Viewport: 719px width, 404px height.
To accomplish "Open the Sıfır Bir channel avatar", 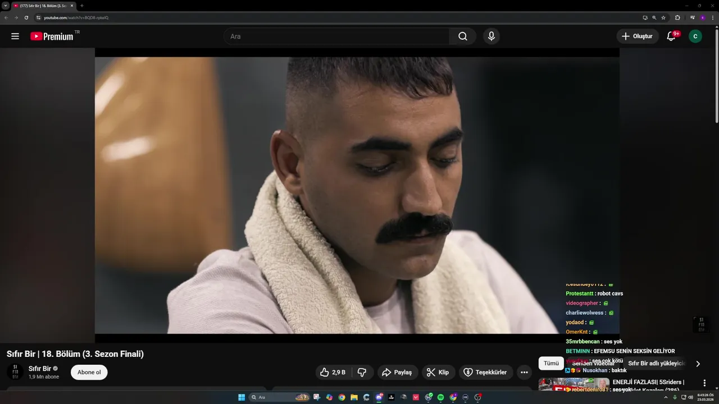I will pos(15,372).
